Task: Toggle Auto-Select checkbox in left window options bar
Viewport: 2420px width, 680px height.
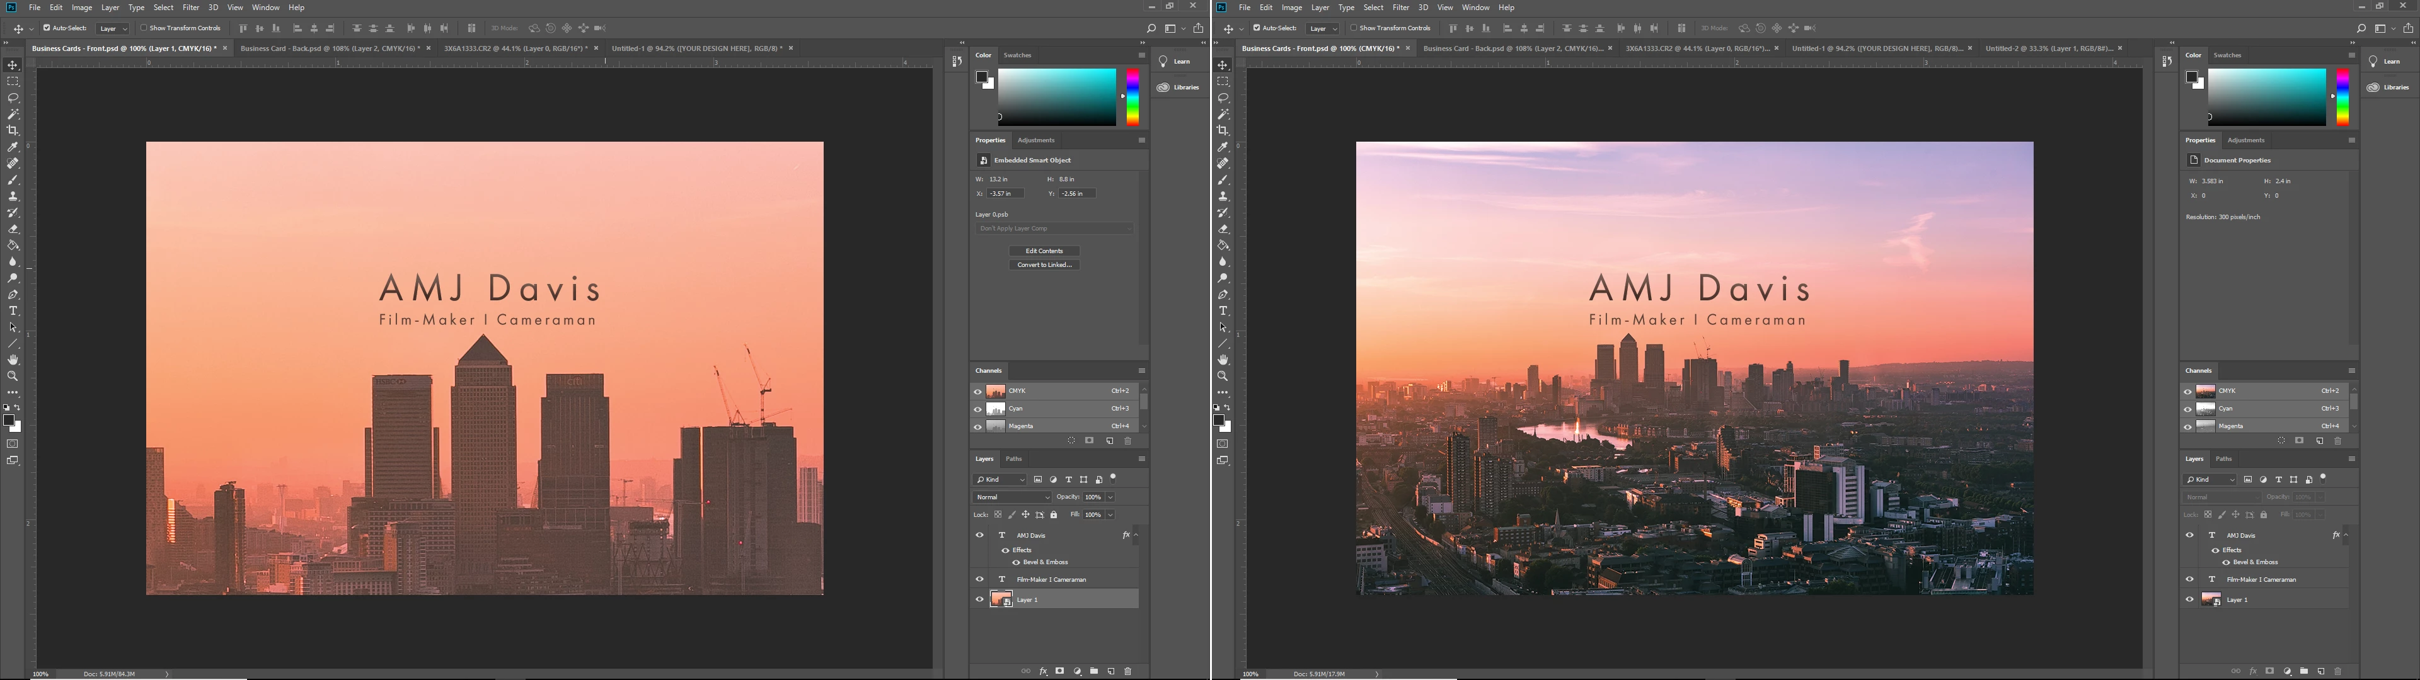Action: [47, 28]
